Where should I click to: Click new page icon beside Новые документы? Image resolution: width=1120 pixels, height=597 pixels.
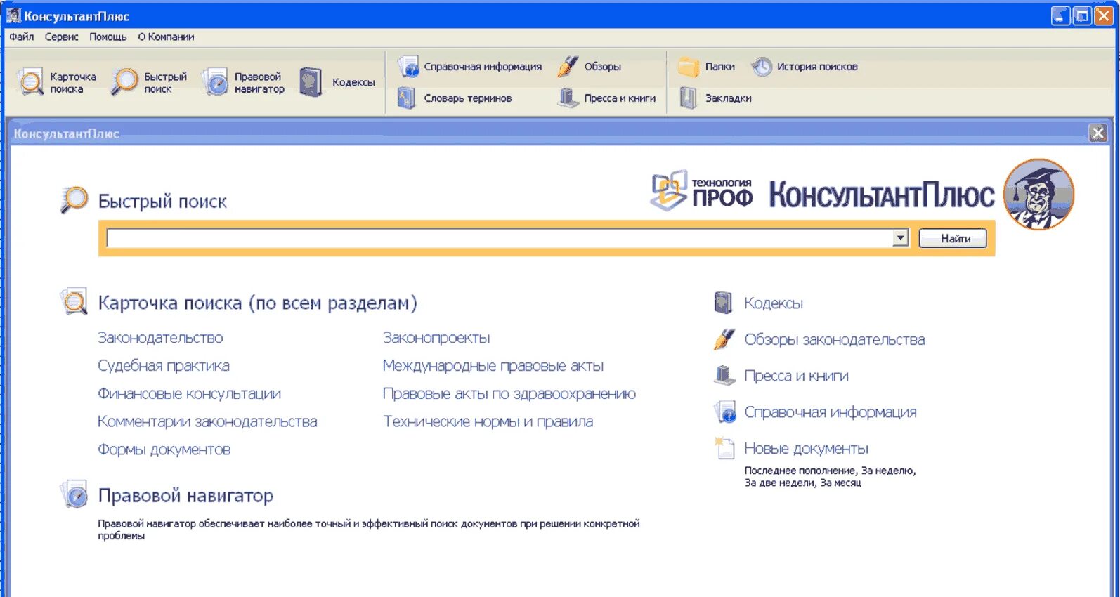(724, 447)
